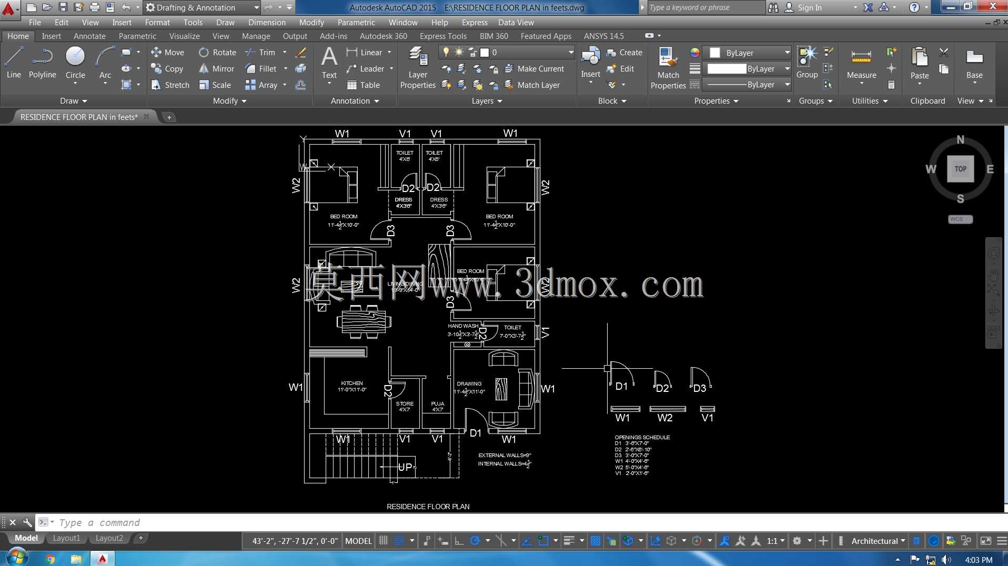1008x566 pixels.
Task: Select the Polyline tool
Action: [42, 62]
